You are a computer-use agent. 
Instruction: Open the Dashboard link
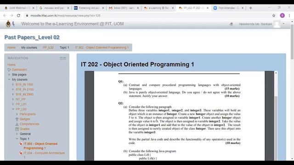(19, 70)
